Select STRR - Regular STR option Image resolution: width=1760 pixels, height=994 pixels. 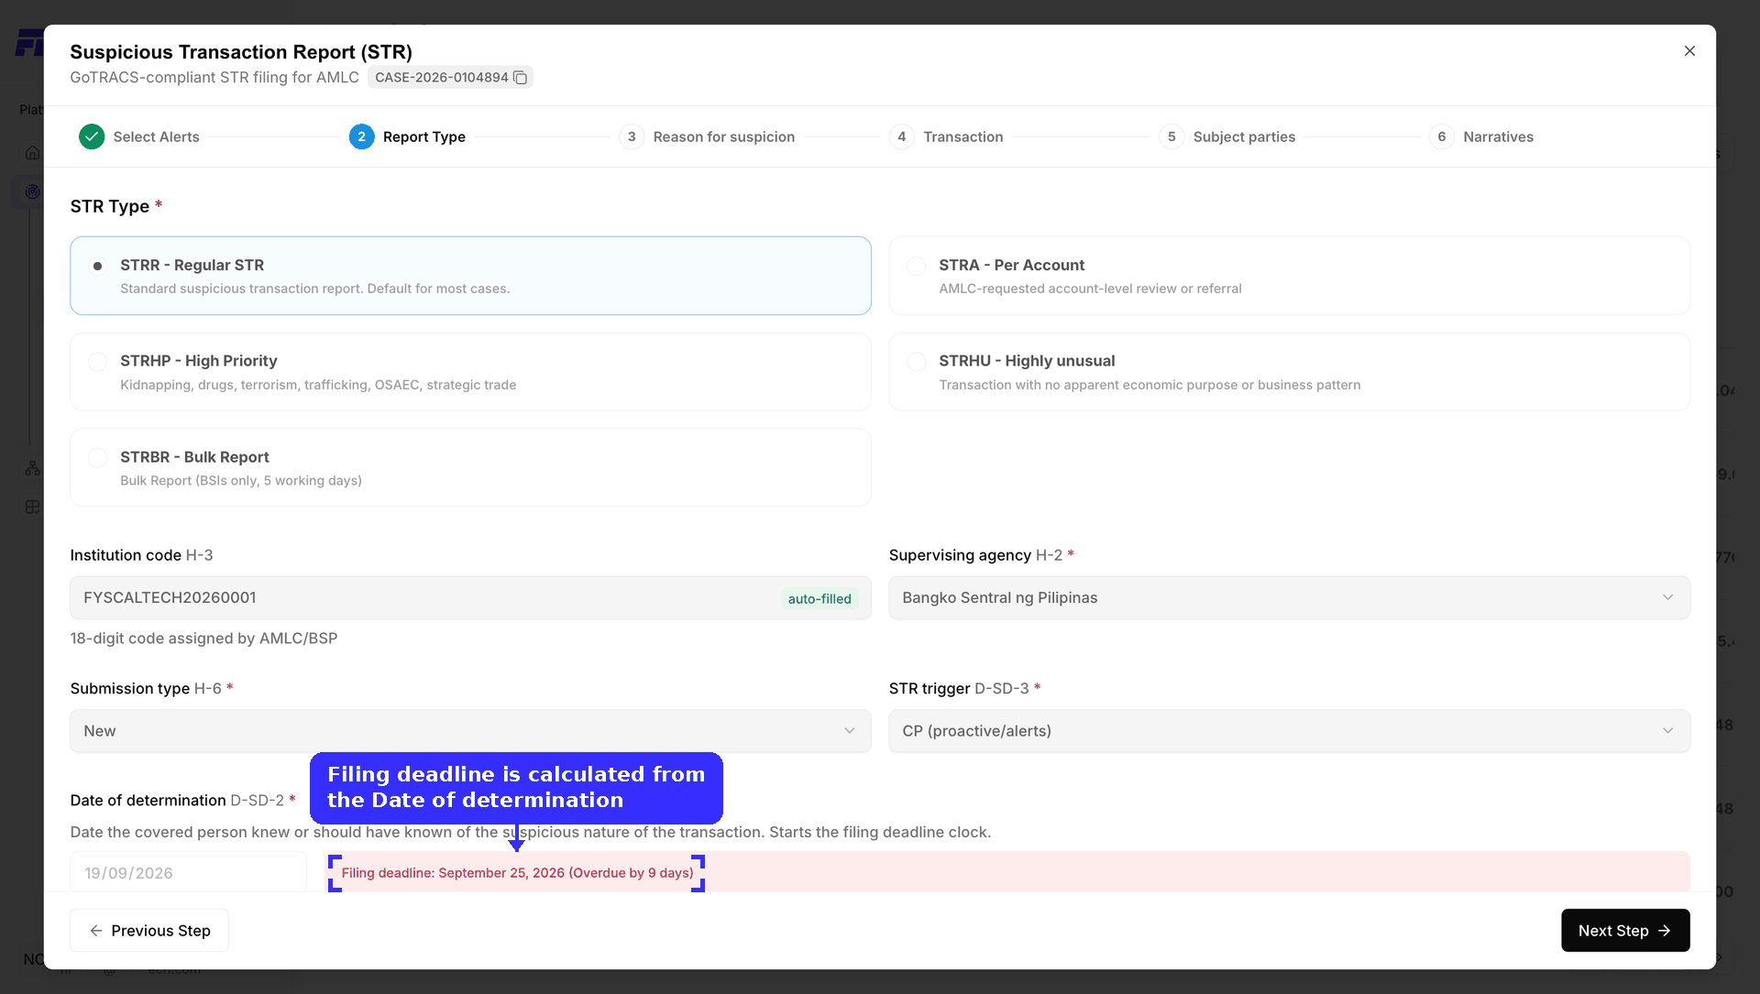click(x=470, y=276)
